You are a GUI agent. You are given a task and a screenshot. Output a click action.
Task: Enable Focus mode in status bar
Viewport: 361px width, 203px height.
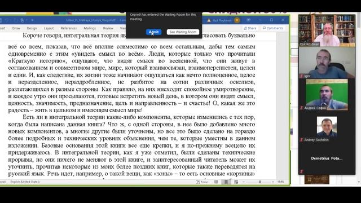[202, 182]
